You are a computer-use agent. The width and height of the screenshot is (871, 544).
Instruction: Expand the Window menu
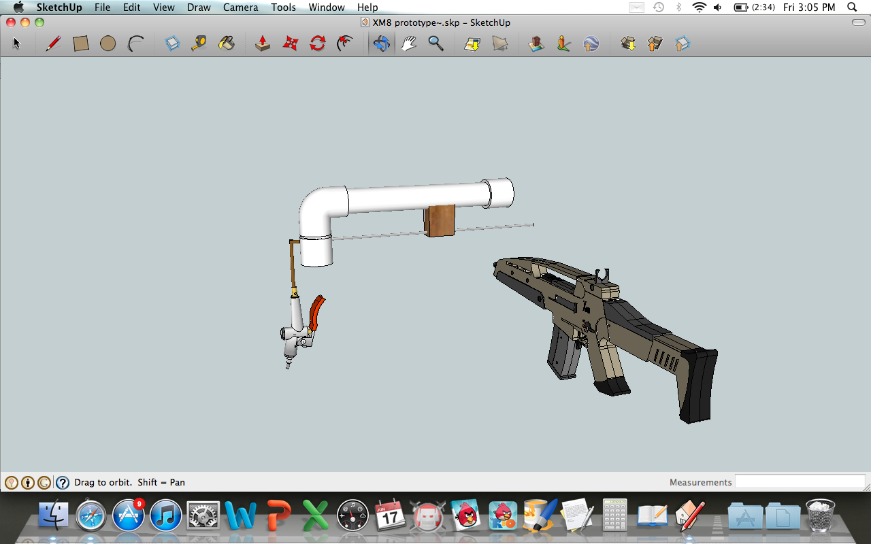pyautogui.click(x=327, y=7)
